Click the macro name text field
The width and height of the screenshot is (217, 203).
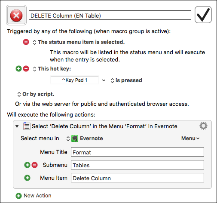point(110,15)
